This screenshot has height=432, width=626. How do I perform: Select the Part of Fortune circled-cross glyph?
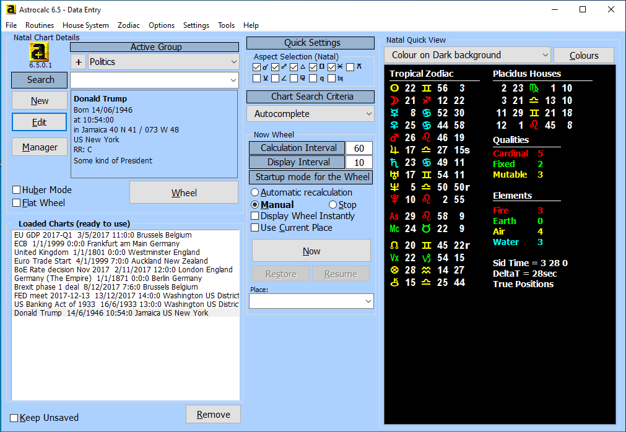394,270
